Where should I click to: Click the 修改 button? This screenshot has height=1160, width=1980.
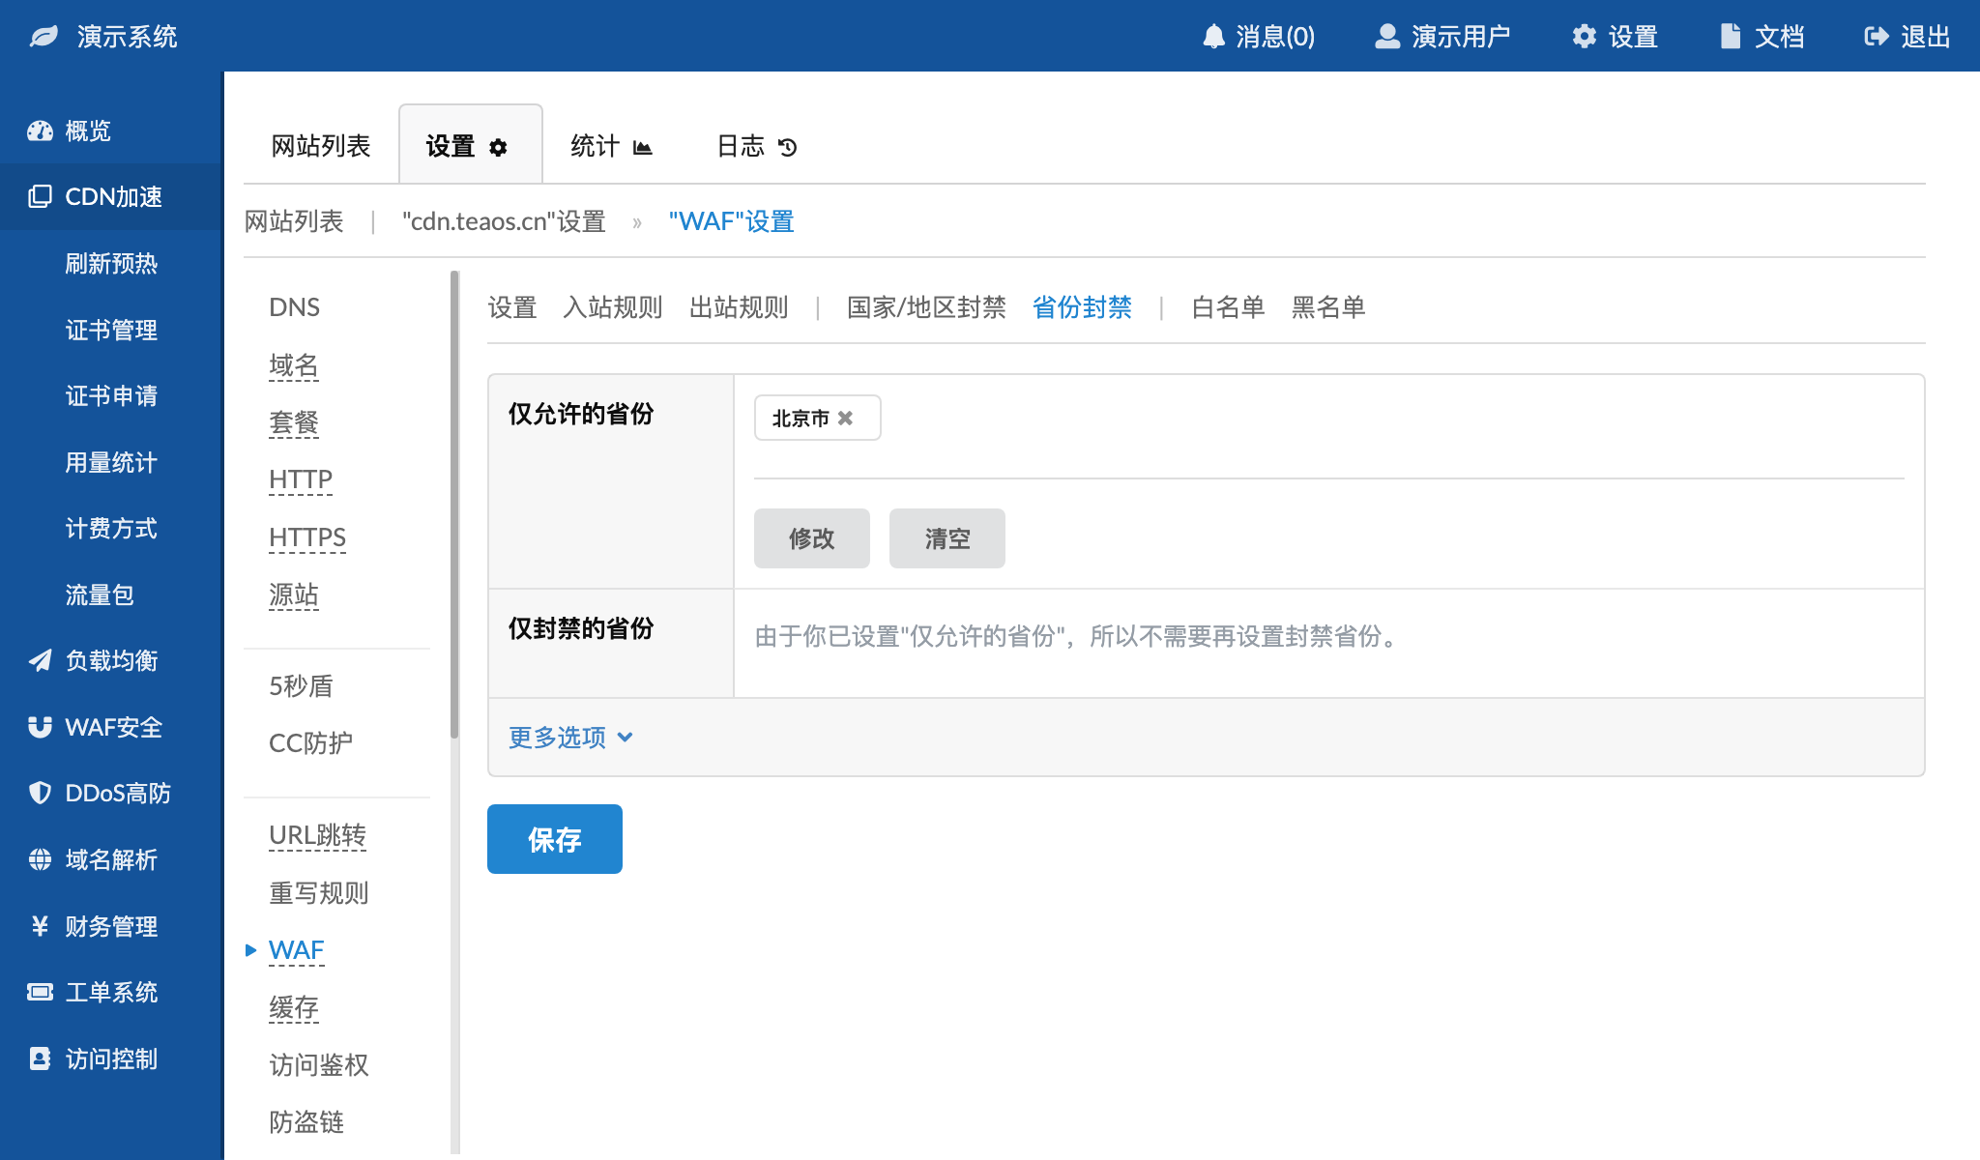(811, 538)
